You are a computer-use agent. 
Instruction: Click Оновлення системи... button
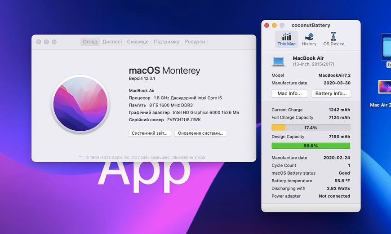[200, 133]
